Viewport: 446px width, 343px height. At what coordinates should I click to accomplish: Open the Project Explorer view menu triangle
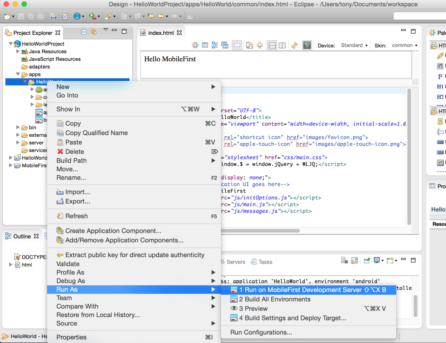(105, 29)
